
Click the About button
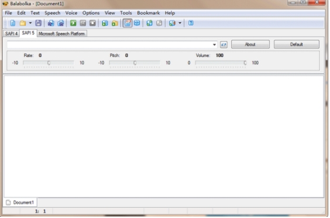point(250,44)
